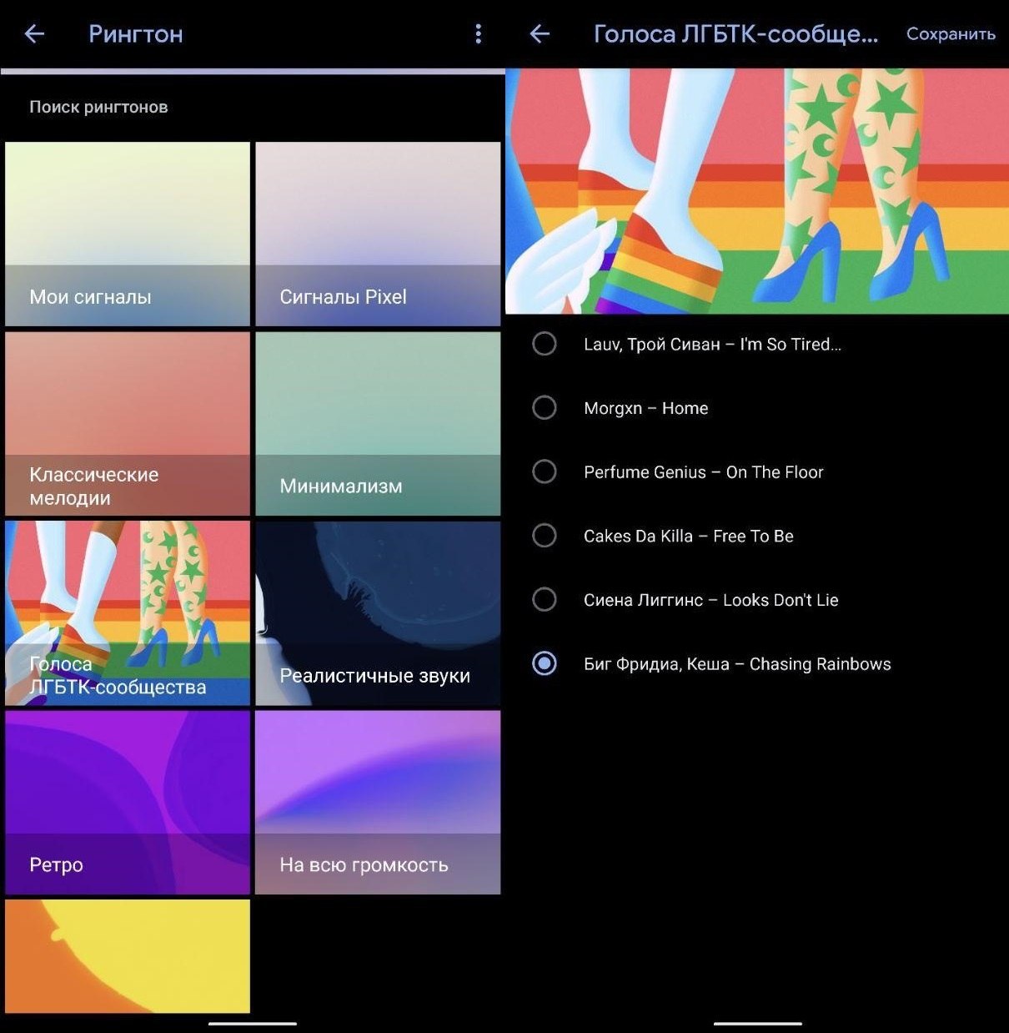Click text "Биг Фридиа, Кеша – Chasing Rainbows"
The height and width of the screenshot is (1033, 1009).
[x=737, y=664]
